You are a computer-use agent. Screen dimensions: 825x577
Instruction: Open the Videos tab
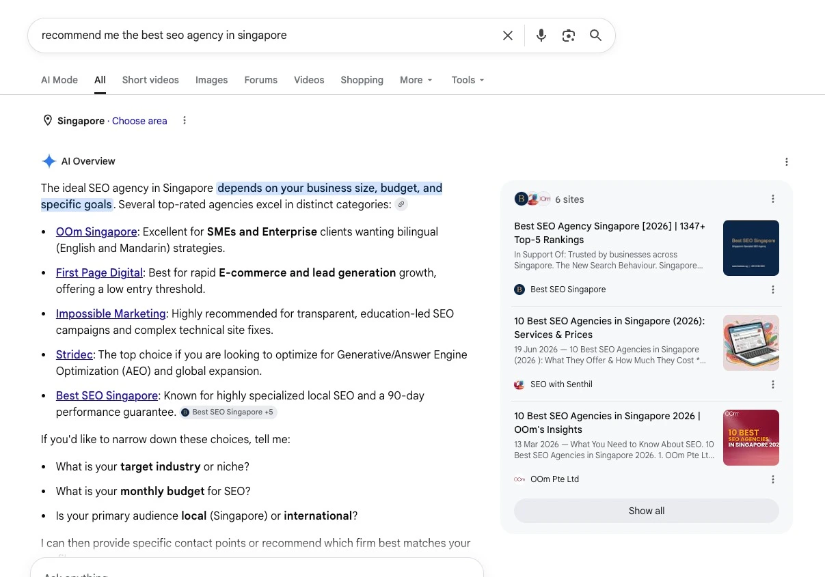[309, 80]
